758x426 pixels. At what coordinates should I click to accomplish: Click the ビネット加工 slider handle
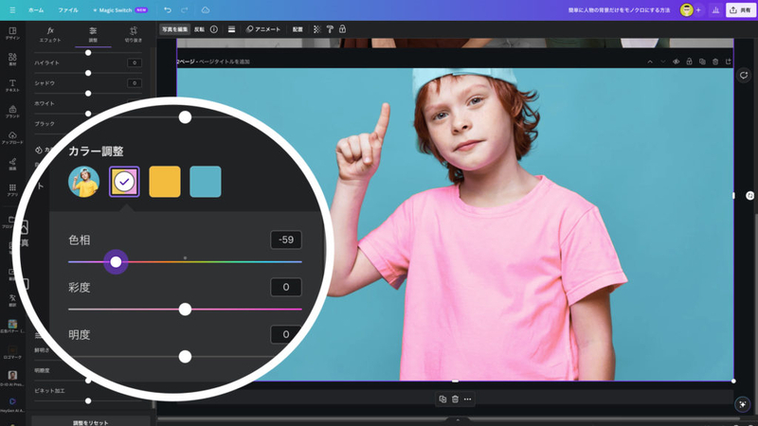coord(88,400)
